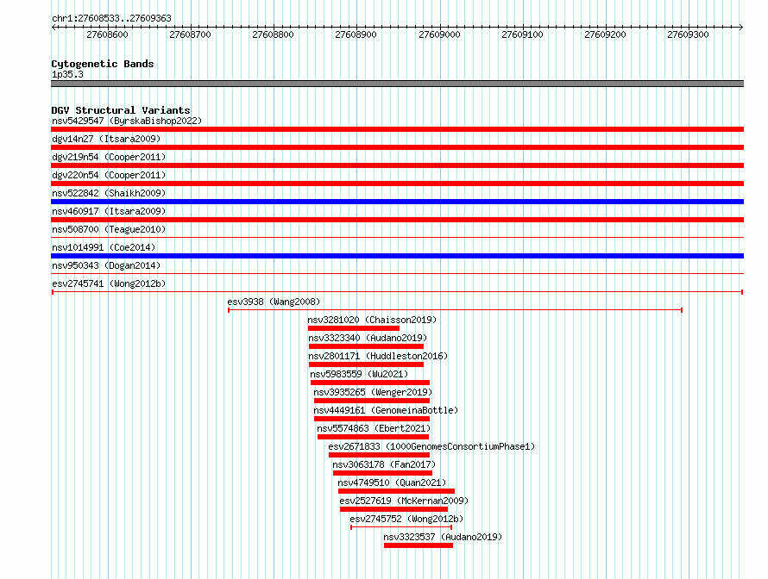
Task: Select esv2745752 (Wong2012b) label
Action: click(x=406, y=519)
